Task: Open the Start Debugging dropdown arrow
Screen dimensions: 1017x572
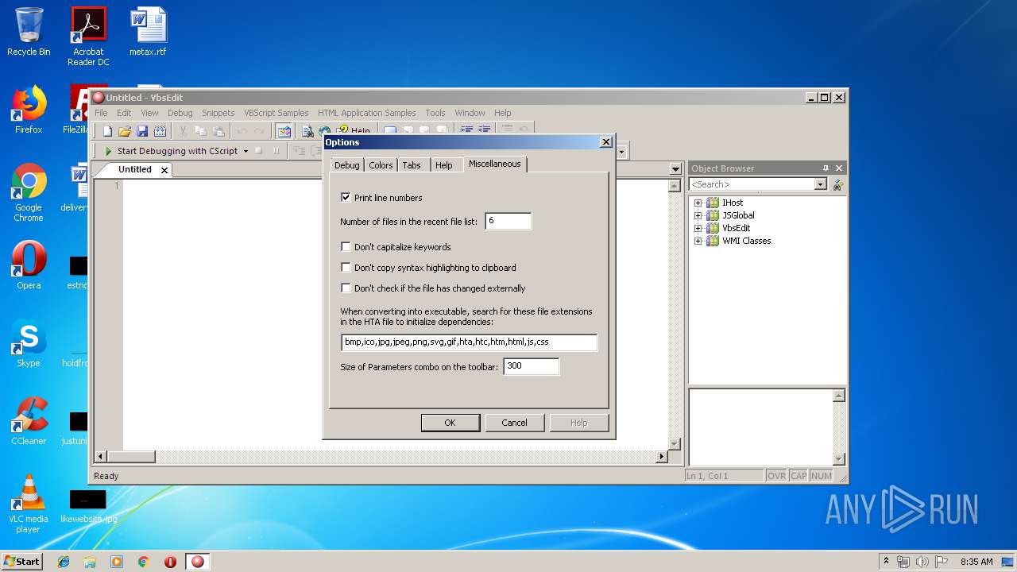Action: tap(246, 151)
